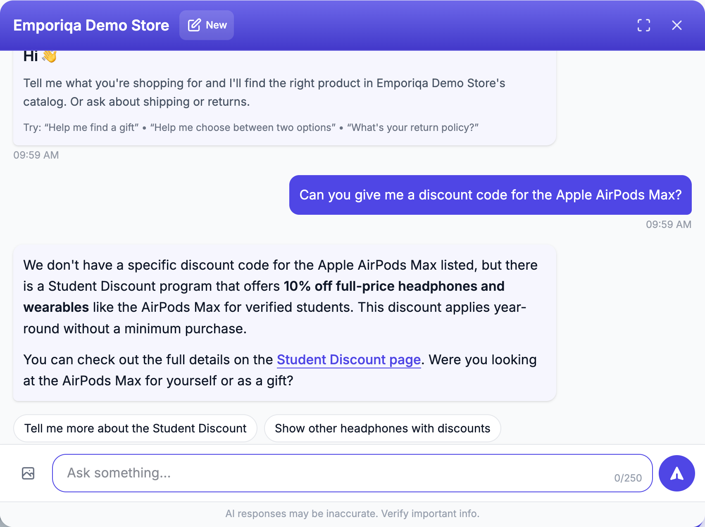Viewport: 705px width, 527px height.
Task: Click the 0/250 character counter
Action: tap(628, 478)
